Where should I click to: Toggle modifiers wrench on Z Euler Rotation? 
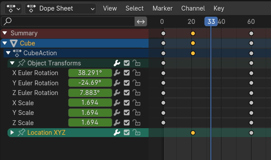[x=117, y=93]
